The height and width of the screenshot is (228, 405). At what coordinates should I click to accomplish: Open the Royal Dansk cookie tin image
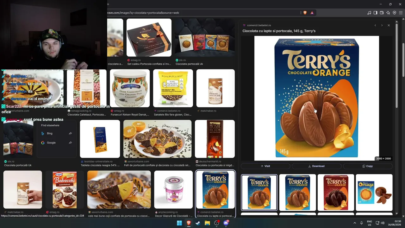click(x=130, y=88)
